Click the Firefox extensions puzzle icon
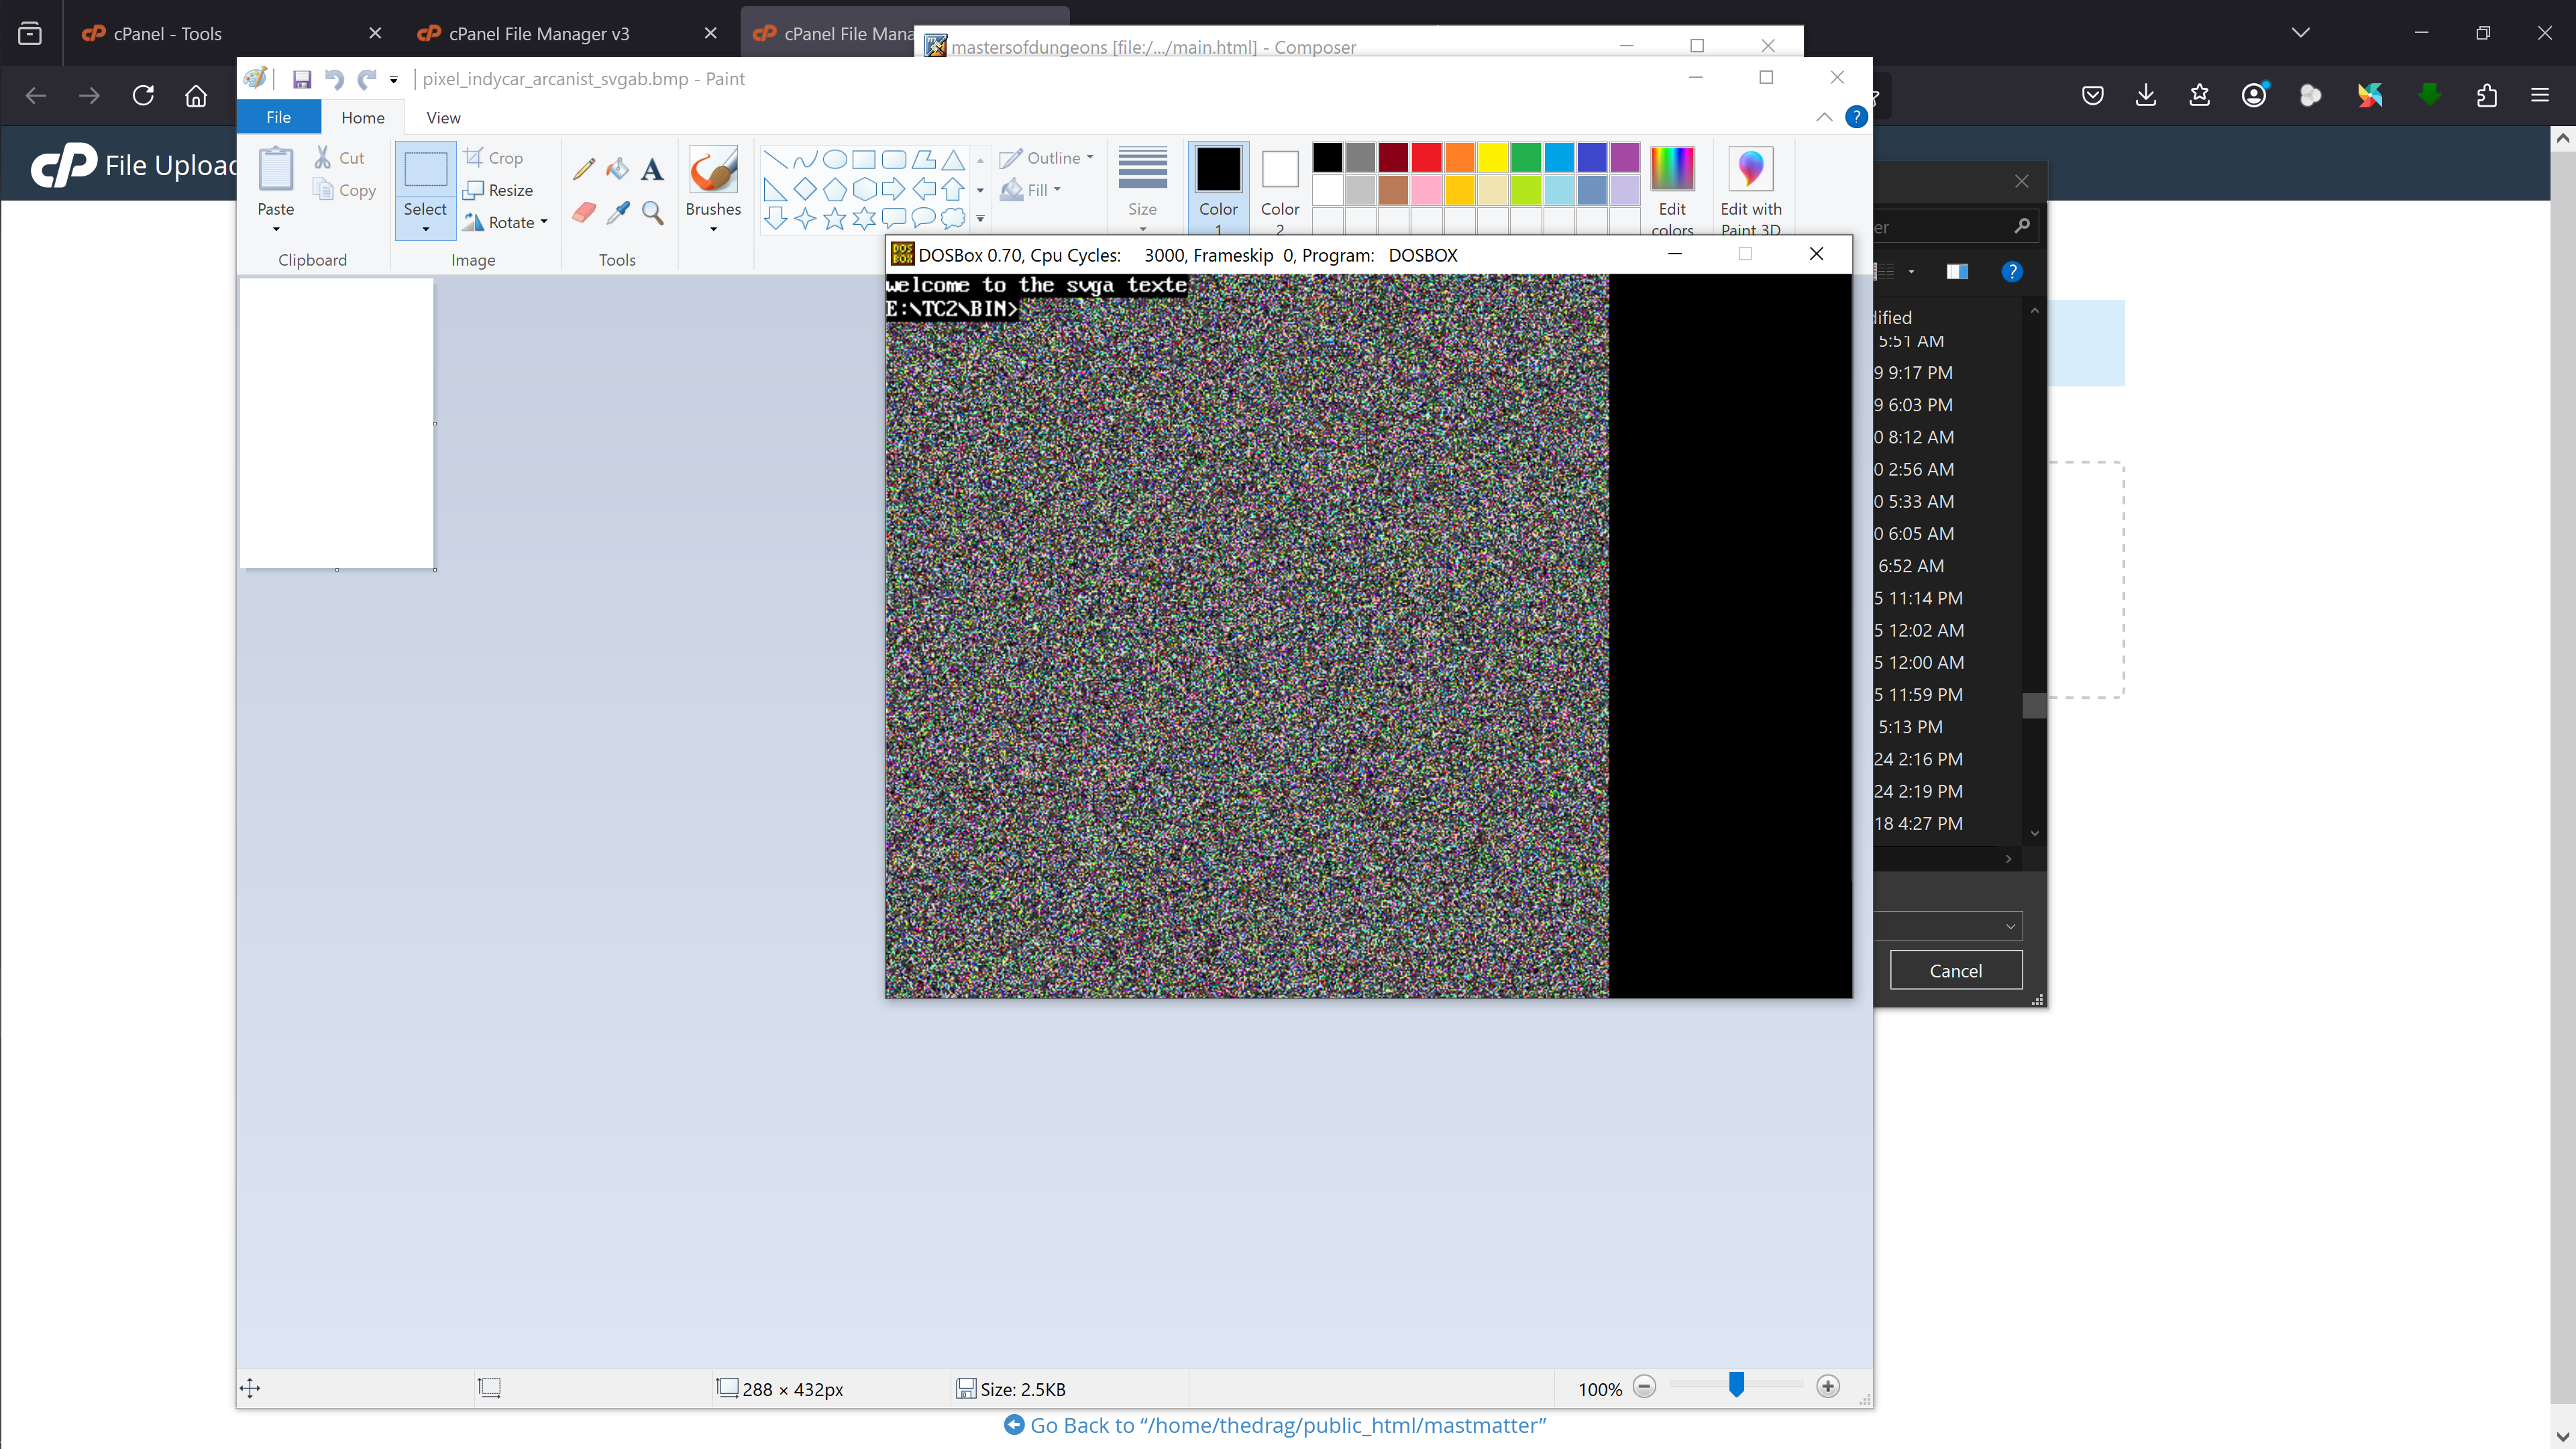 2487,95
